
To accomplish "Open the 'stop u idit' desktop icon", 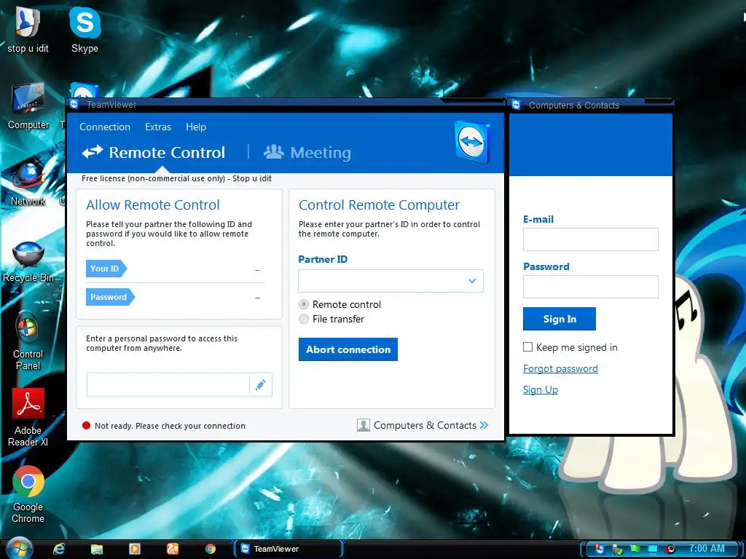I will pos(28,29).
